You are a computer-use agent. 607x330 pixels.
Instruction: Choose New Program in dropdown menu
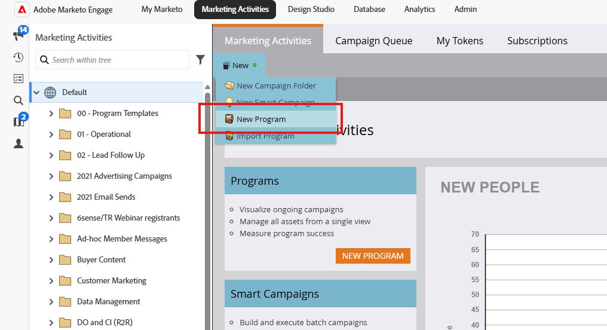pos(275,120)
